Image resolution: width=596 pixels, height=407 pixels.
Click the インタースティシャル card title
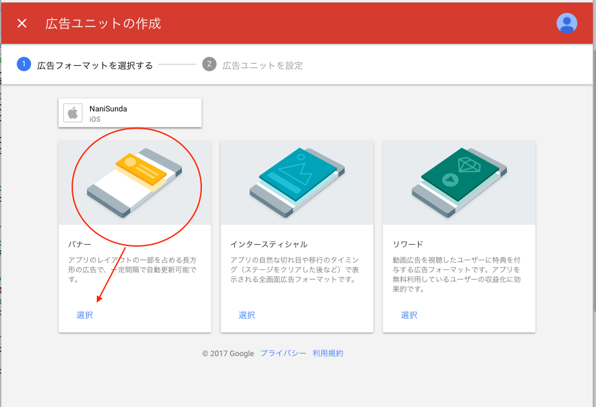click(269, 244)
